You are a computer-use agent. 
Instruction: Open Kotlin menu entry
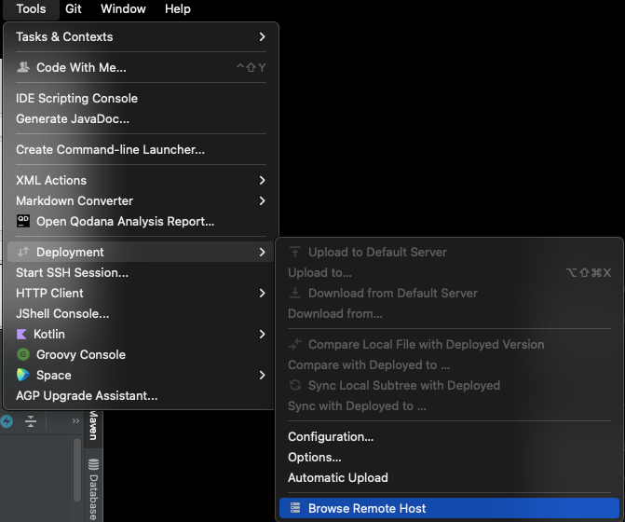click(141, 335)
